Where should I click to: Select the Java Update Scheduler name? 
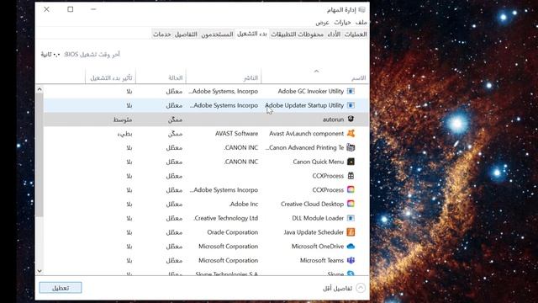314,232
